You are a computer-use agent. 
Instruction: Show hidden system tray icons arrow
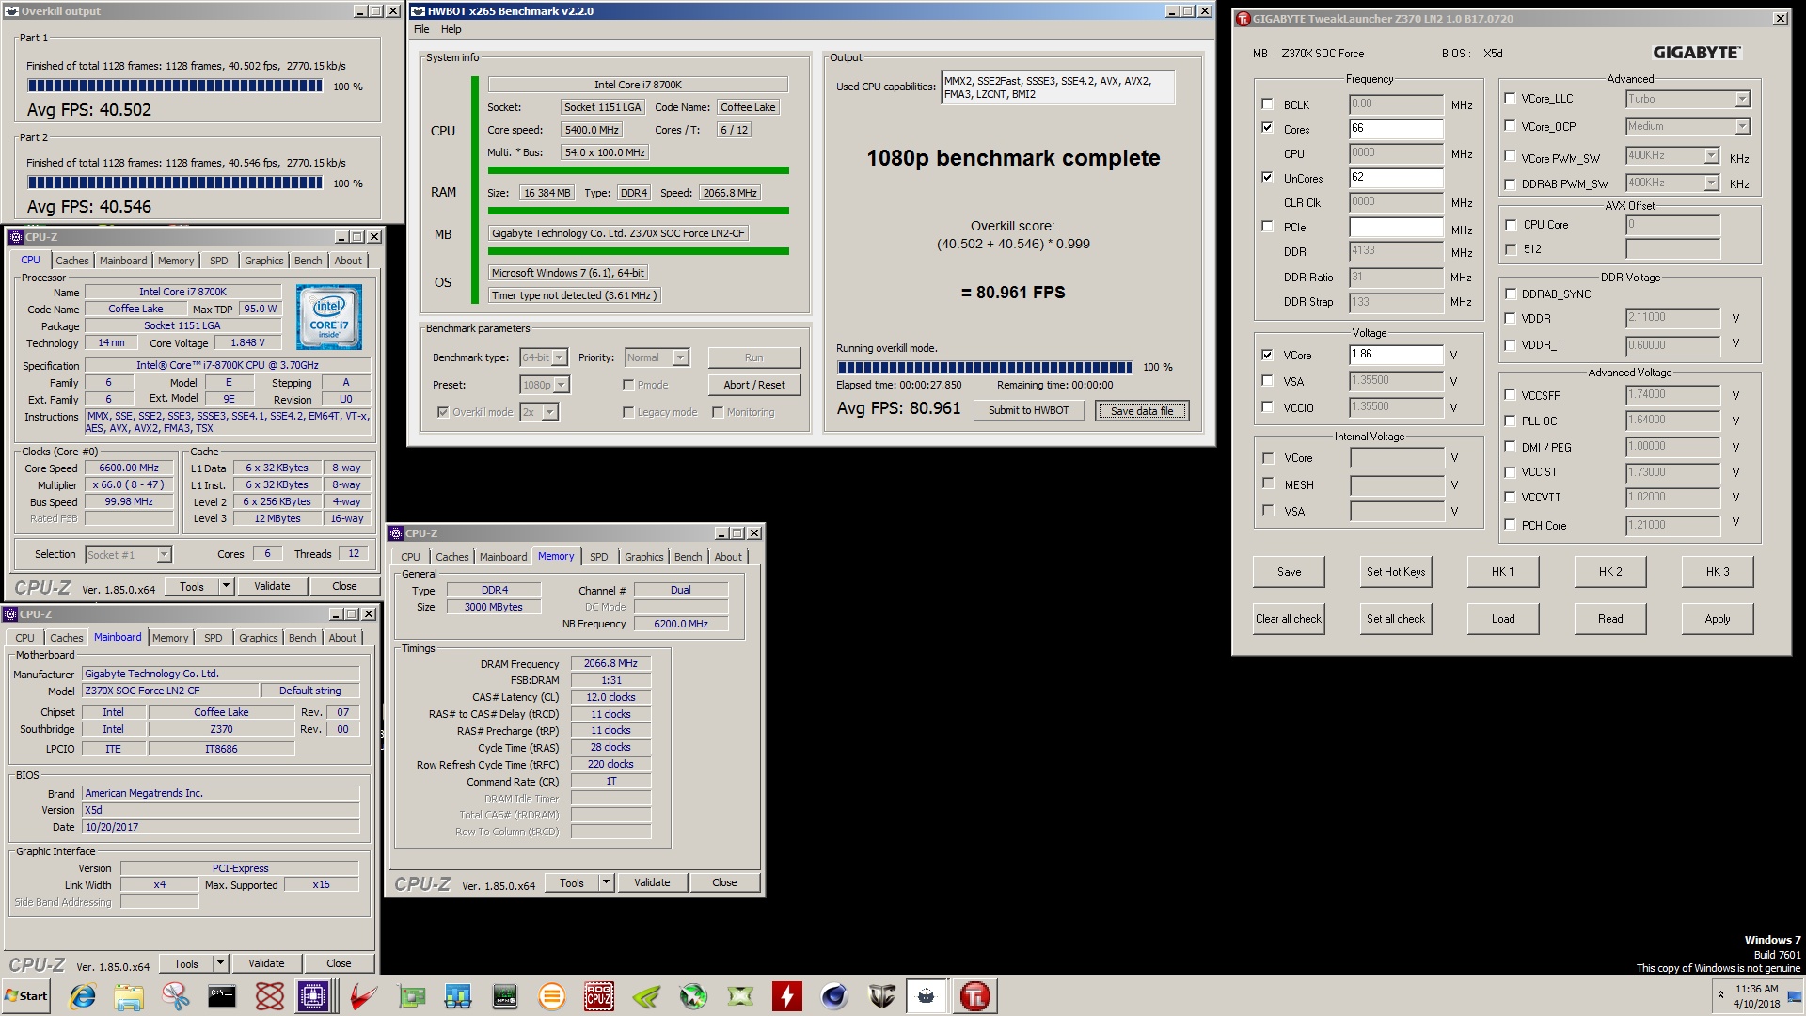click(1720, 995)
